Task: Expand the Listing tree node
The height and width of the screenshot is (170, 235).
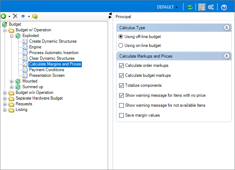Action: tap(5, 110)
